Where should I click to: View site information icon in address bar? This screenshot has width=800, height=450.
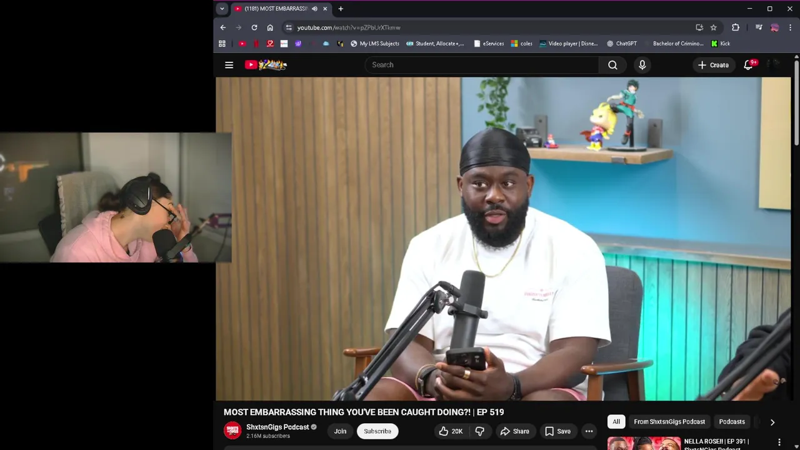(x=288, y=27)
